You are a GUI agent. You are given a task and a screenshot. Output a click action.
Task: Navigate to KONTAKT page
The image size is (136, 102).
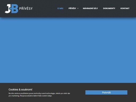click(125, 8)
